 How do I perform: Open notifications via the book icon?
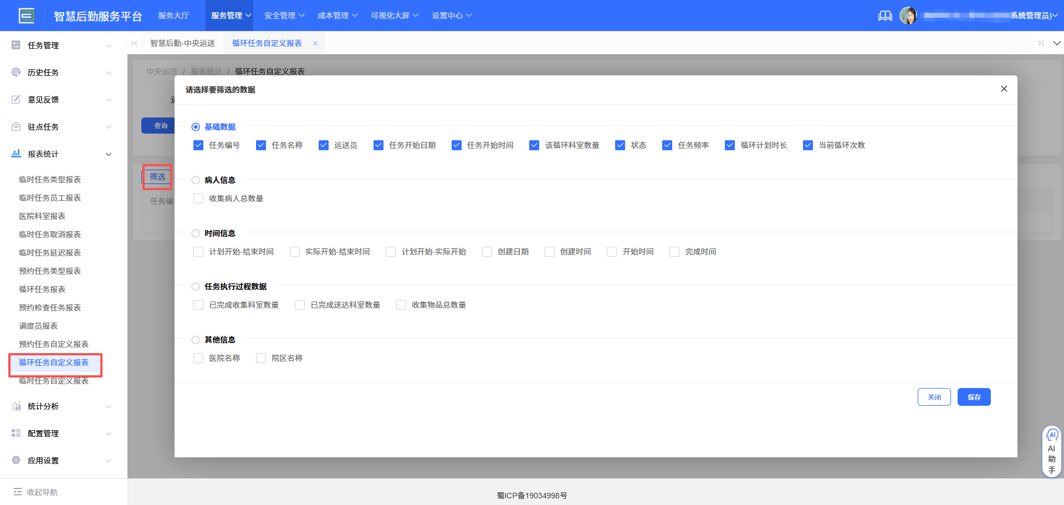pos(885,16)
